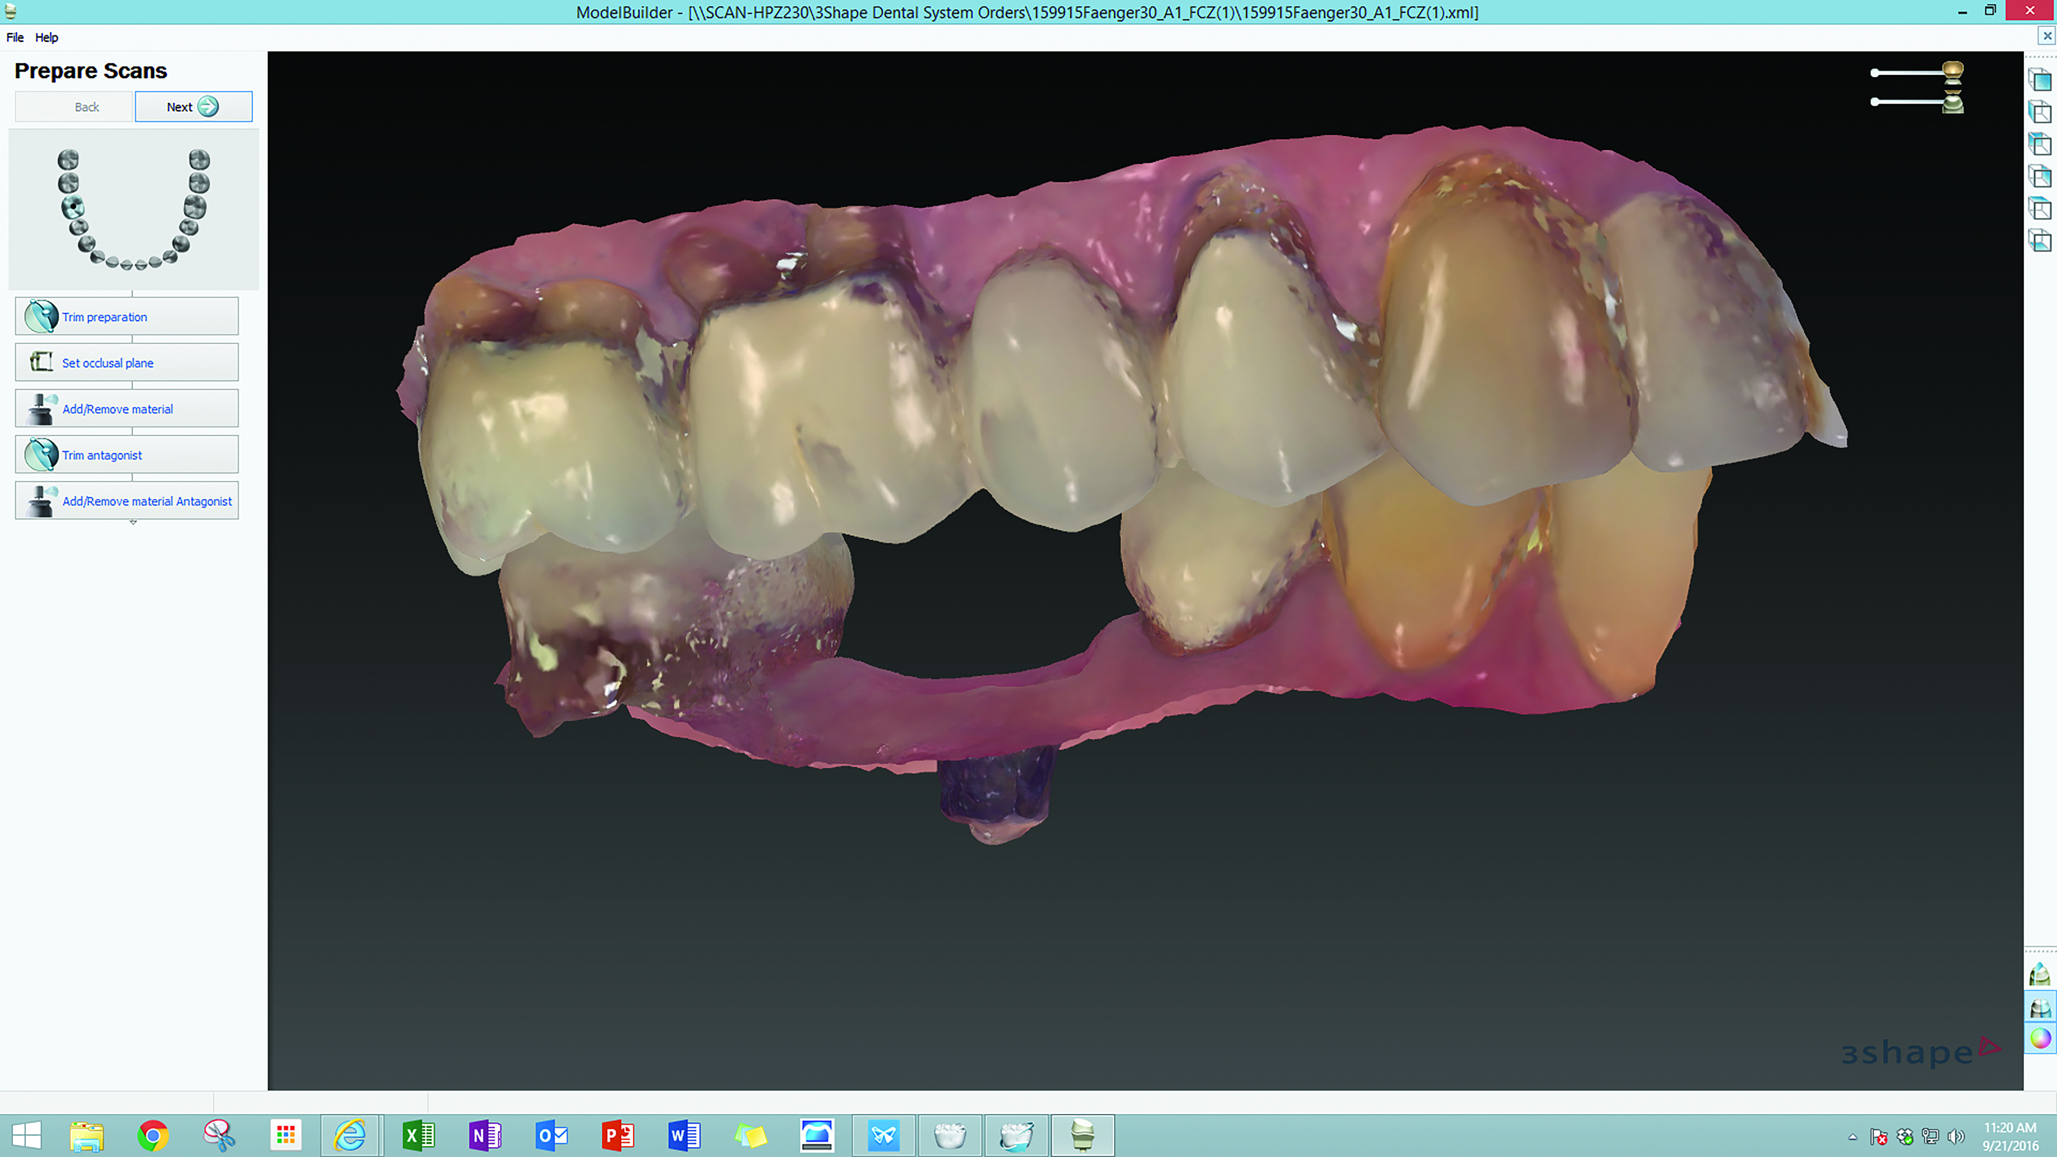The width and height of the screenshot is (2057, 1157).
Task: Click the Add/Remove material wax knife icon
Action: [41, 409]
